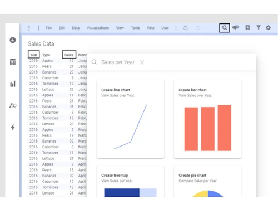The image size is (278, 209).
Task: Click the Sales value 10 cell
Action: (72, 182)
